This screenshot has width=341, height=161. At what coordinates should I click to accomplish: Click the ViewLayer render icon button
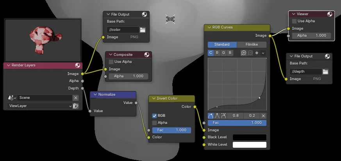(75, 106)
